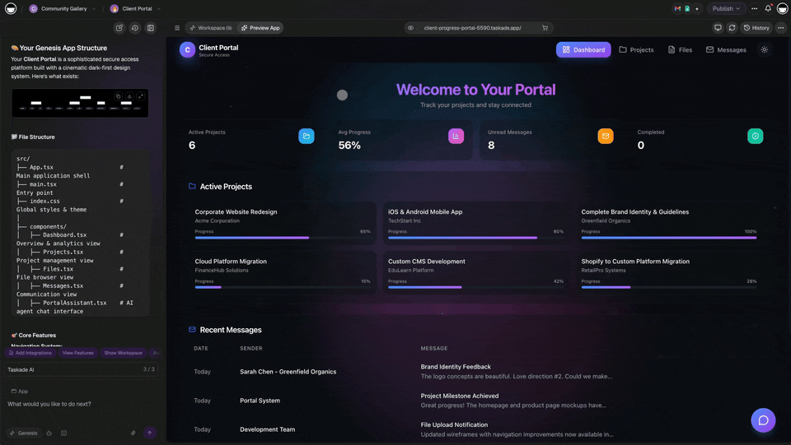This screenshot has width=791, height=445.
Task: Expand the Community Gallery workspace dropdown
Action: [x=94, y=9]
